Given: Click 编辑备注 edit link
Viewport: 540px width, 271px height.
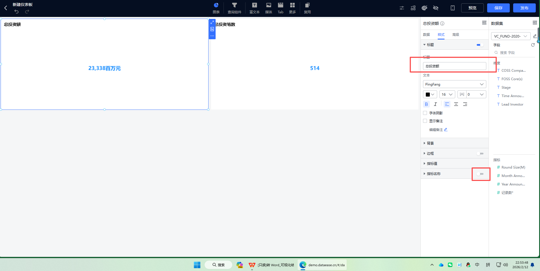Looking at the screenshot, I should (x=438, y=130).
